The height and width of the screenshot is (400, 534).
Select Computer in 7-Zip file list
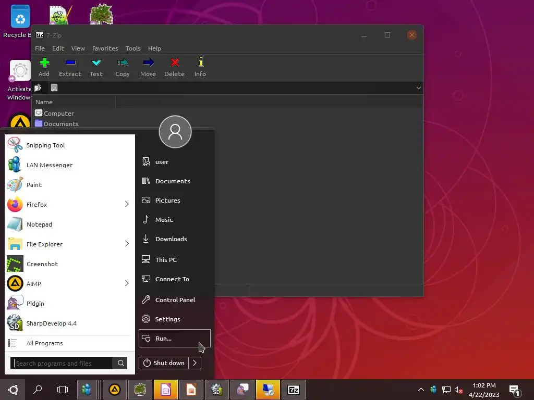click(54, 113)
